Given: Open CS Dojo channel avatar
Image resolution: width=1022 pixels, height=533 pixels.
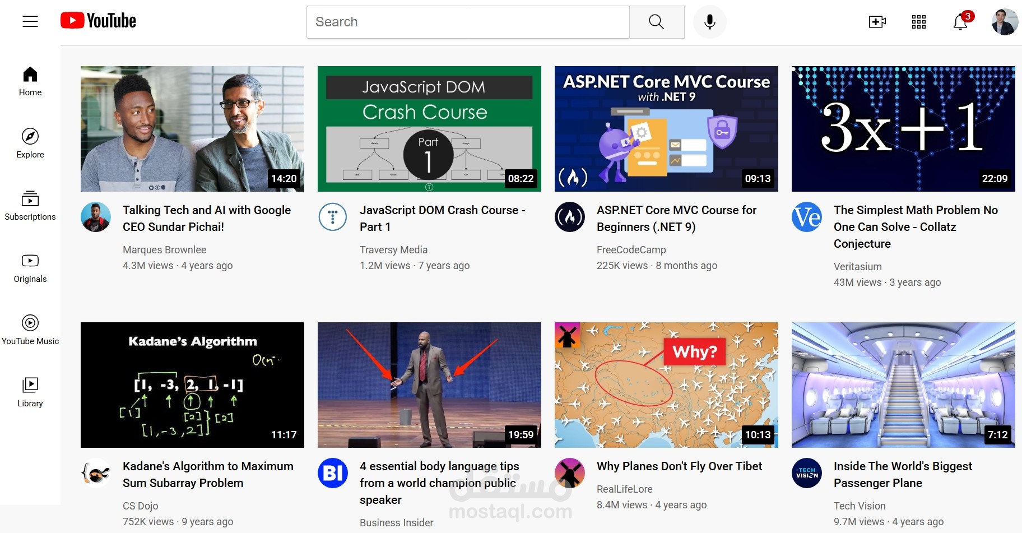Looking at the screenshot, I should 96,473.
